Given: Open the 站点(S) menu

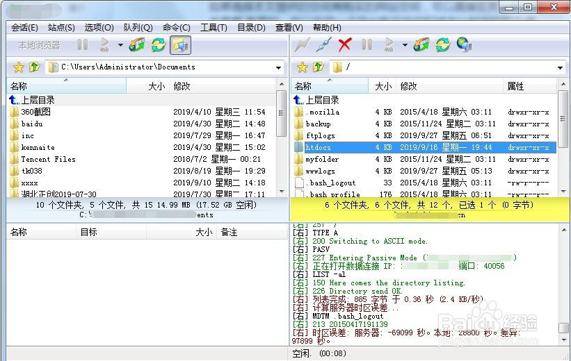Looking at the screenshot, I should click(x=61, y=28).
